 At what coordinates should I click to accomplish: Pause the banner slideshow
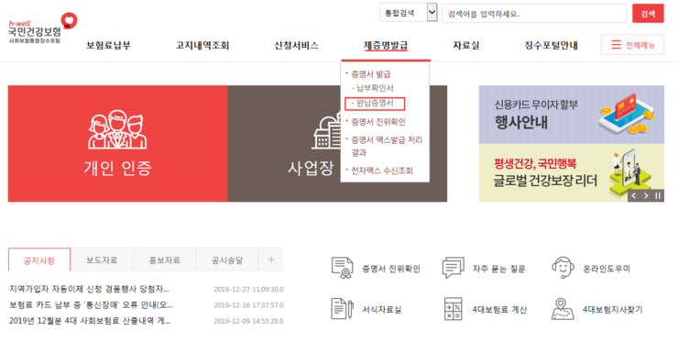coord(658,195)
